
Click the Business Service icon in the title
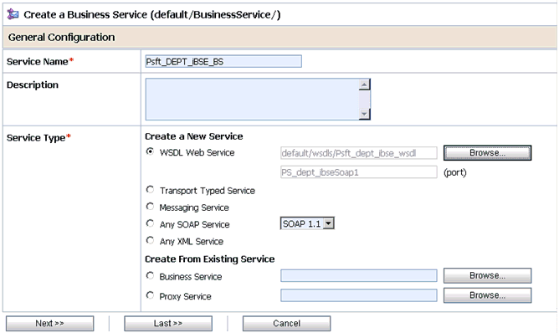pyautogui.click(x=13, y=14)
